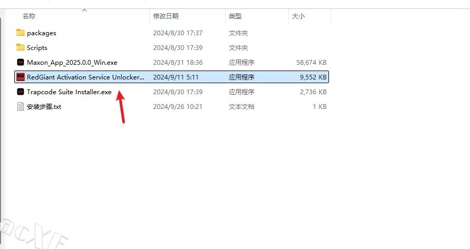Click the date 2024/9/11 5:11
The image size is (470, 249).
coord(176,77)
